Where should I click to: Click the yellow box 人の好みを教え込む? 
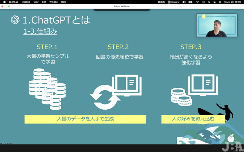(193, 119)
